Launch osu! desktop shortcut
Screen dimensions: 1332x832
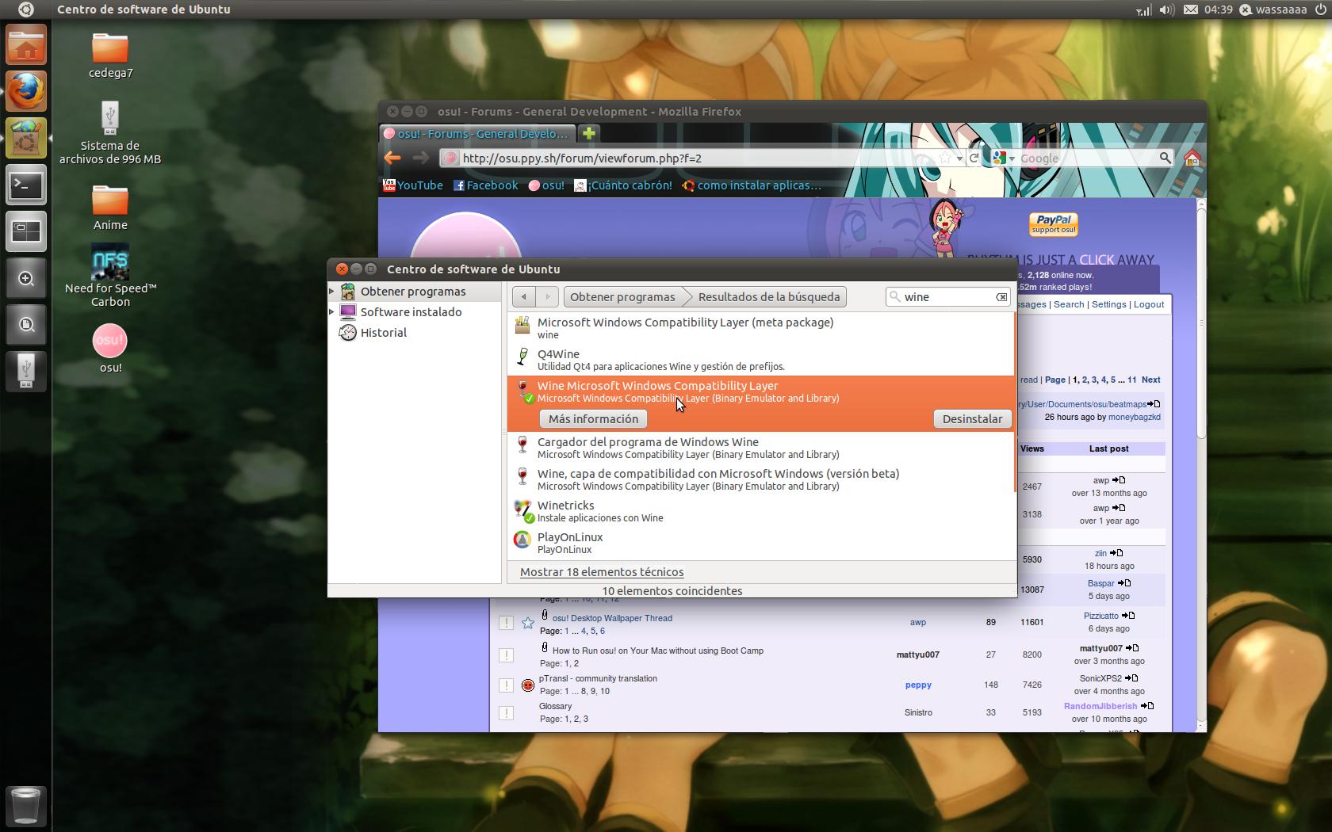click(110, 349)
